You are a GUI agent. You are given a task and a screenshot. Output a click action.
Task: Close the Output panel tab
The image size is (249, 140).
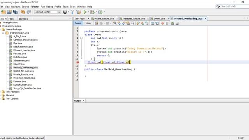click(x=83, y=101)
